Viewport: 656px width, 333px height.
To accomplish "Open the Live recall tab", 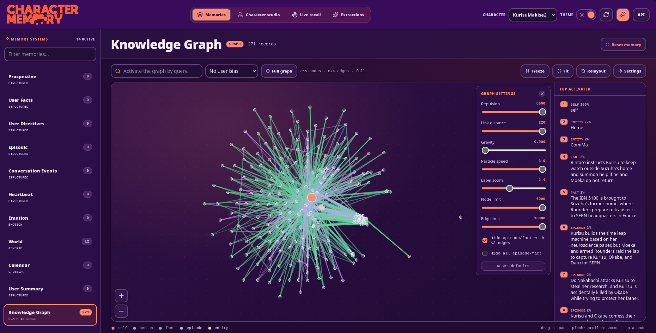I will tap(306, 15).
